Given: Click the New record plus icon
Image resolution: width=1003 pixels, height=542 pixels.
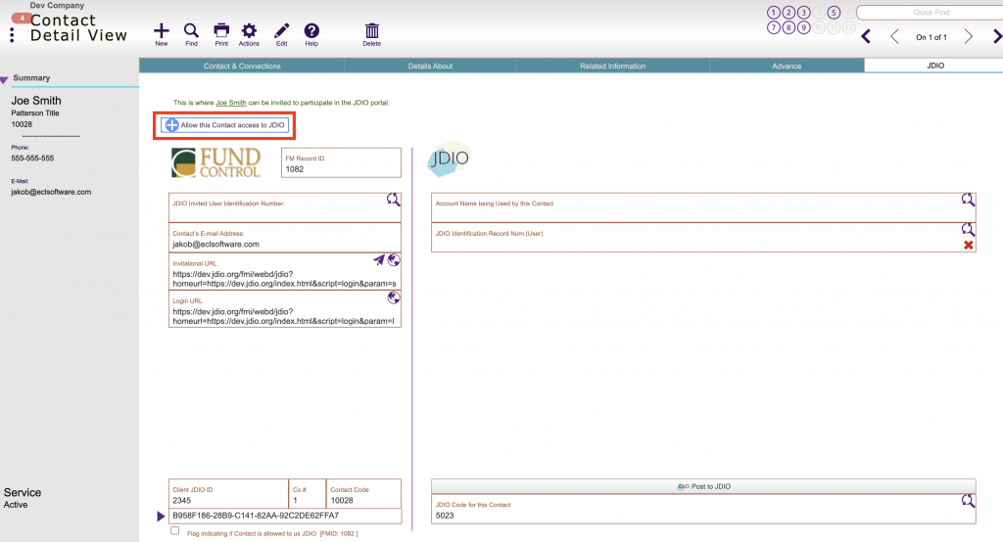Looking at the screenshot, I should click(162, 32).
